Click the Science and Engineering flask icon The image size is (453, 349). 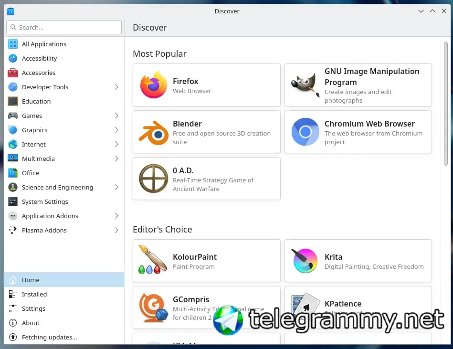coord(13,187)
